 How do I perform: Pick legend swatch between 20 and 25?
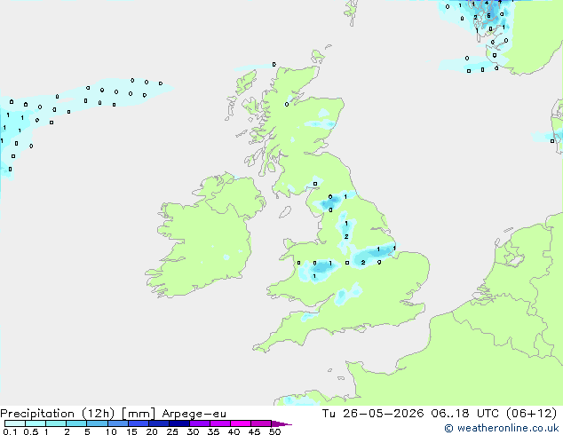[x=159, y=423]
